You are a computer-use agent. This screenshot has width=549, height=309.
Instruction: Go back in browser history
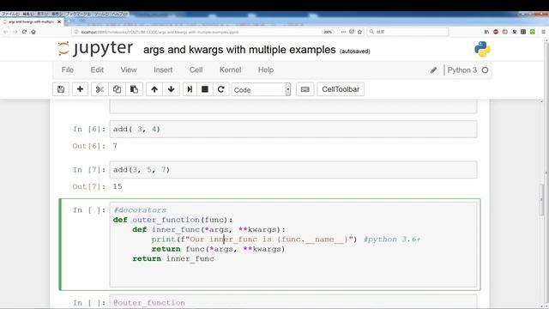click(x=6, y=32)
